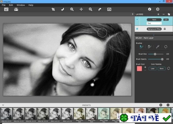Select the Crop tool in the toolbar
The image size is (173, 124).
click(53, 9)
